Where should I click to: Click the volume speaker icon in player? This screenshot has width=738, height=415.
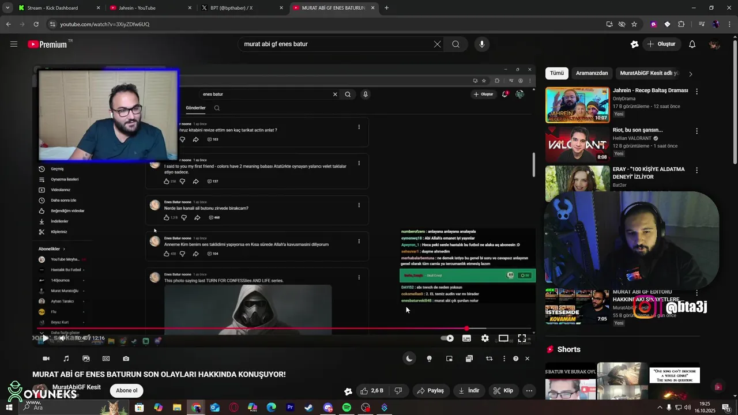click(x=62, y=338)
